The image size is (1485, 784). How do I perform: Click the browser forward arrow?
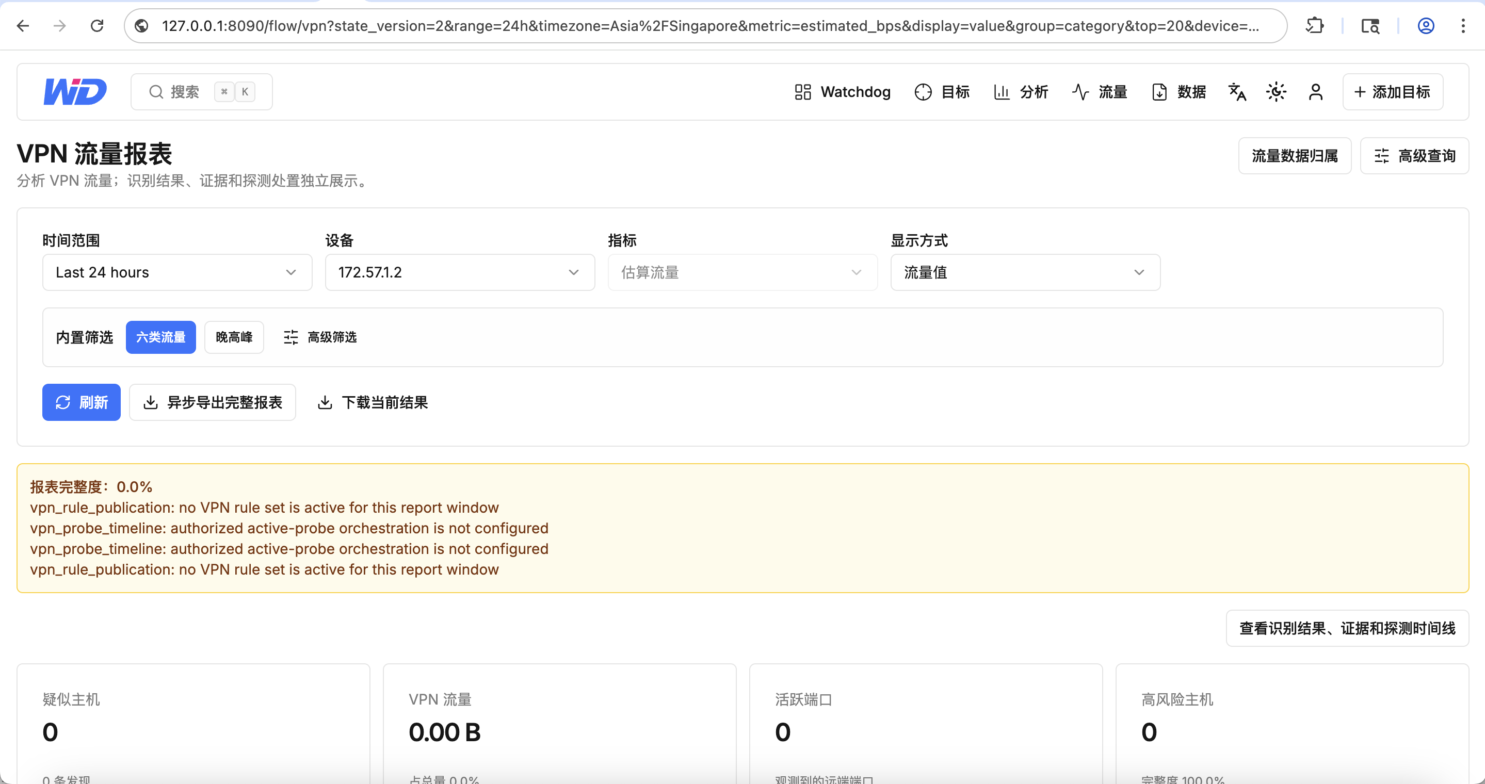tap(60, 26)
